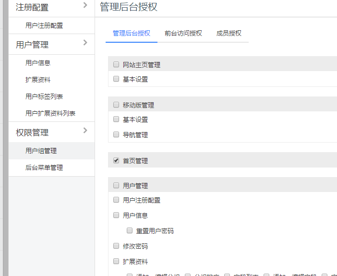The height and width of the screenshot is (276, 337).
Task: Select 用户组管理 in the sidebar
Action: 41,151
